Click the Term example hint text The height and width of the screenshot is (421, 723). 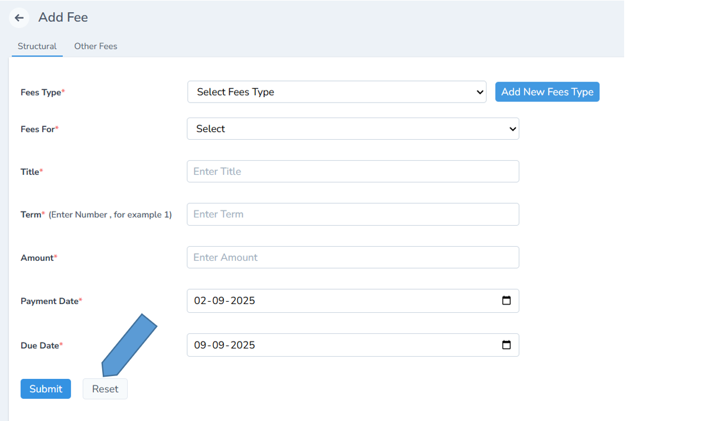pos(109,214)
